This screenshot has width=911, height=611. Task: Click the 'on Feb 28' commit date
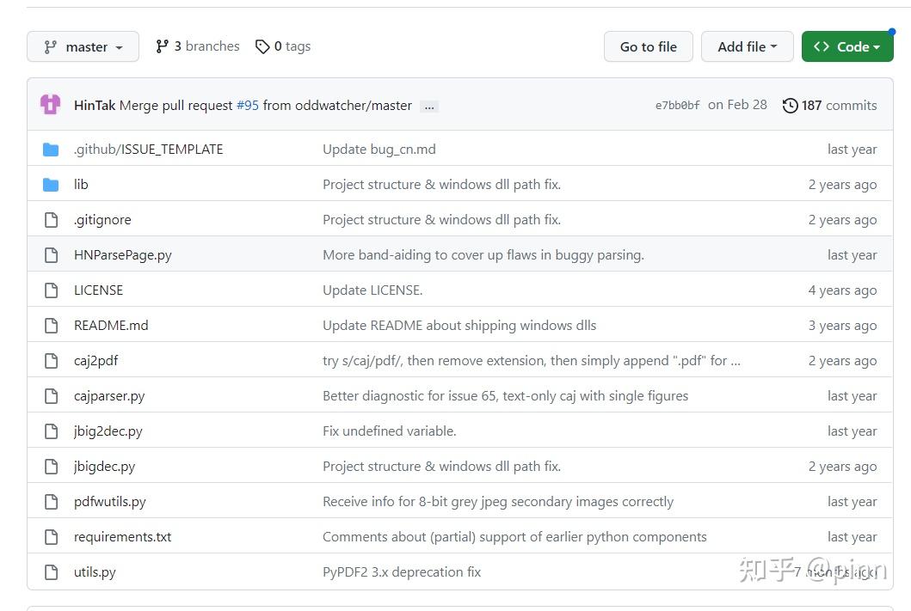(x=737, y=105)
